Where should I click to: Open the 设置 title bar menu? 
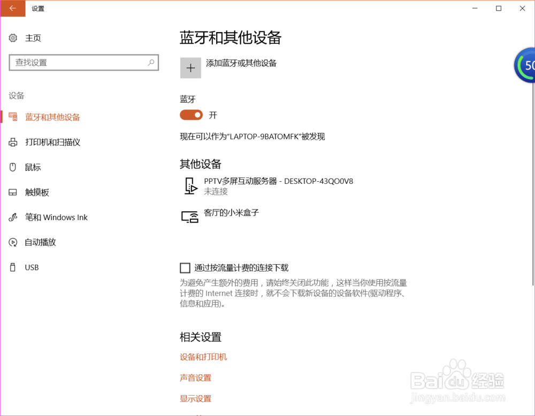(37, 9)
